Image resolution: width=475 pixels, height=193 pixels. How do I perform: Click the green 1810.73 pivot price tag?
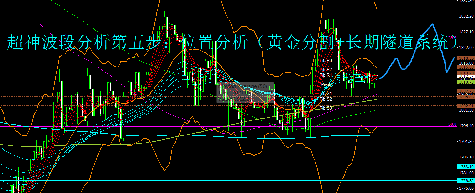[466, 82]
